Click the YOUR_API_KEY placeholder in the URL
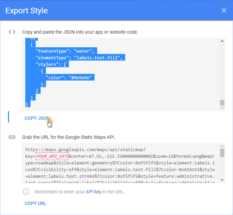The width and height of the screenshot is (233, 215). coord(52,156)
